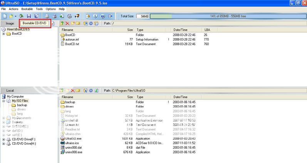Select UltraISO.exe in Local file list
Screen dimensions: 307x163
73,138
